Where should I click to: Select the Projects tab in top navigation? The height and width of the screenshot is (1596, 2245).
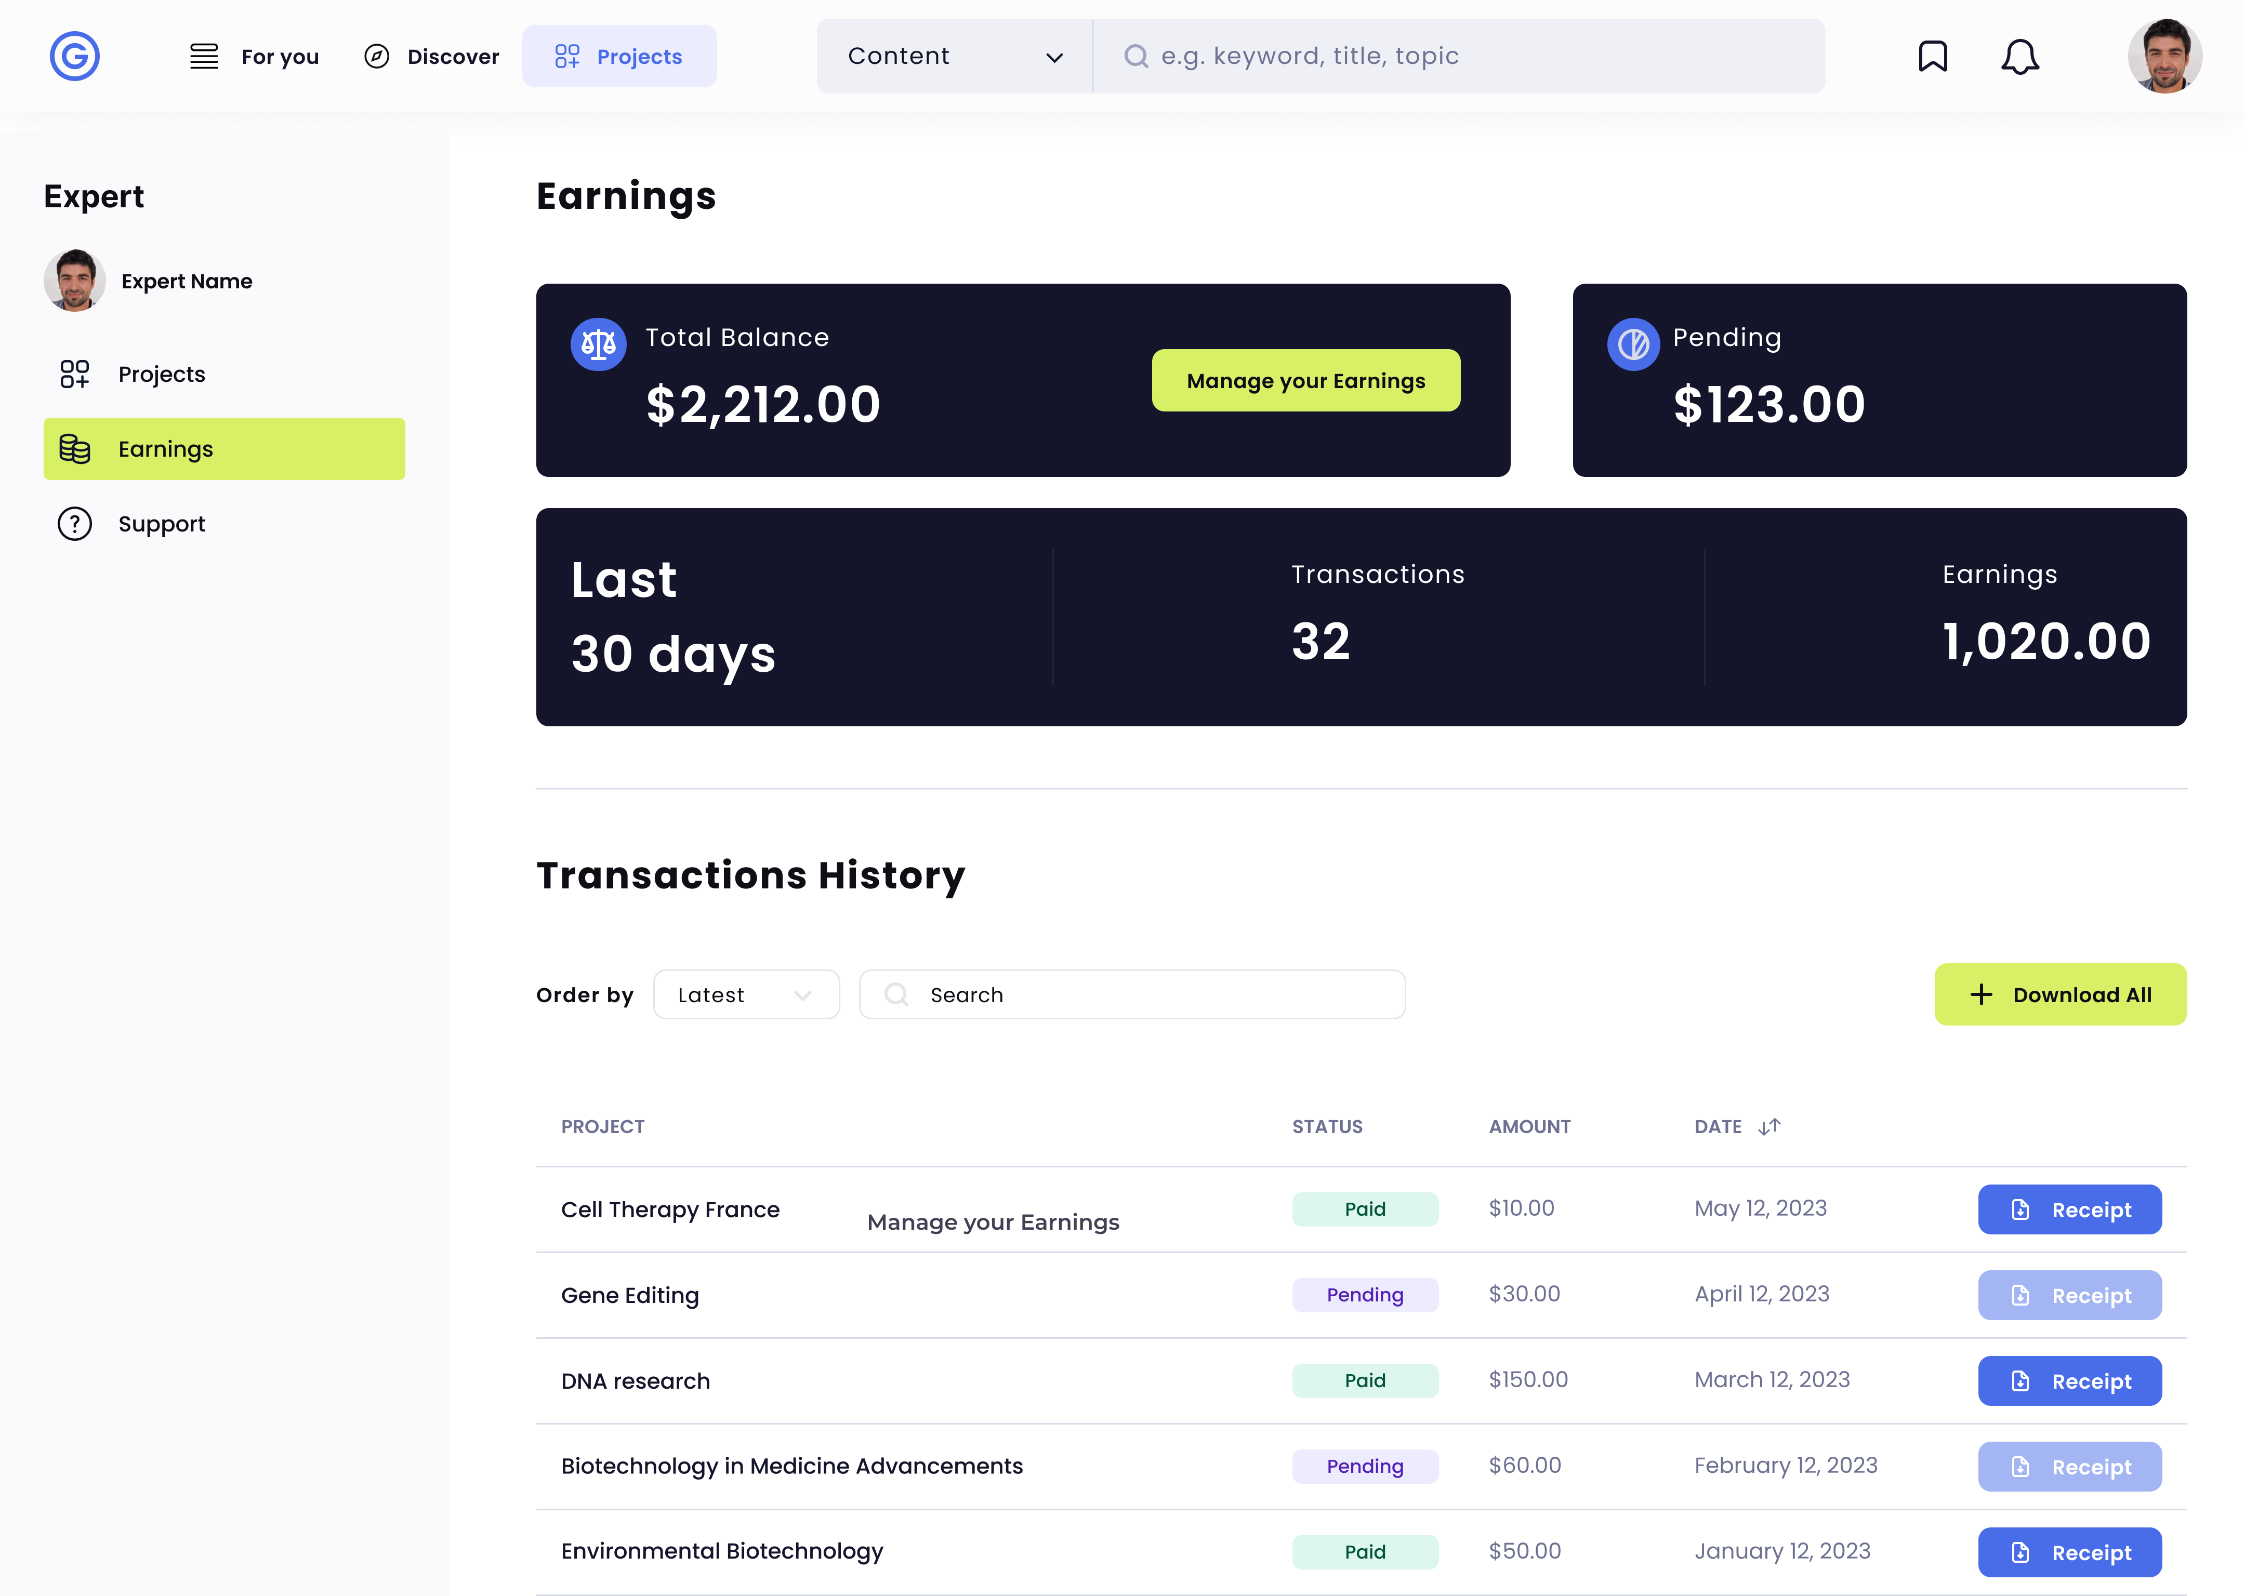point(619,56)
